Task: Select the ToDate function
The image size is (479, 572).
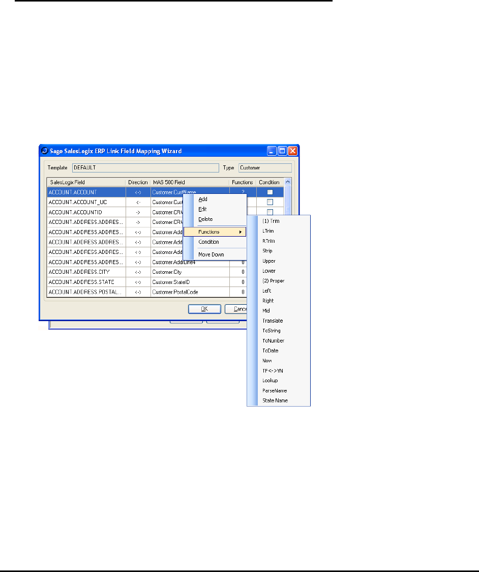Action: click(x=279, y=351)
